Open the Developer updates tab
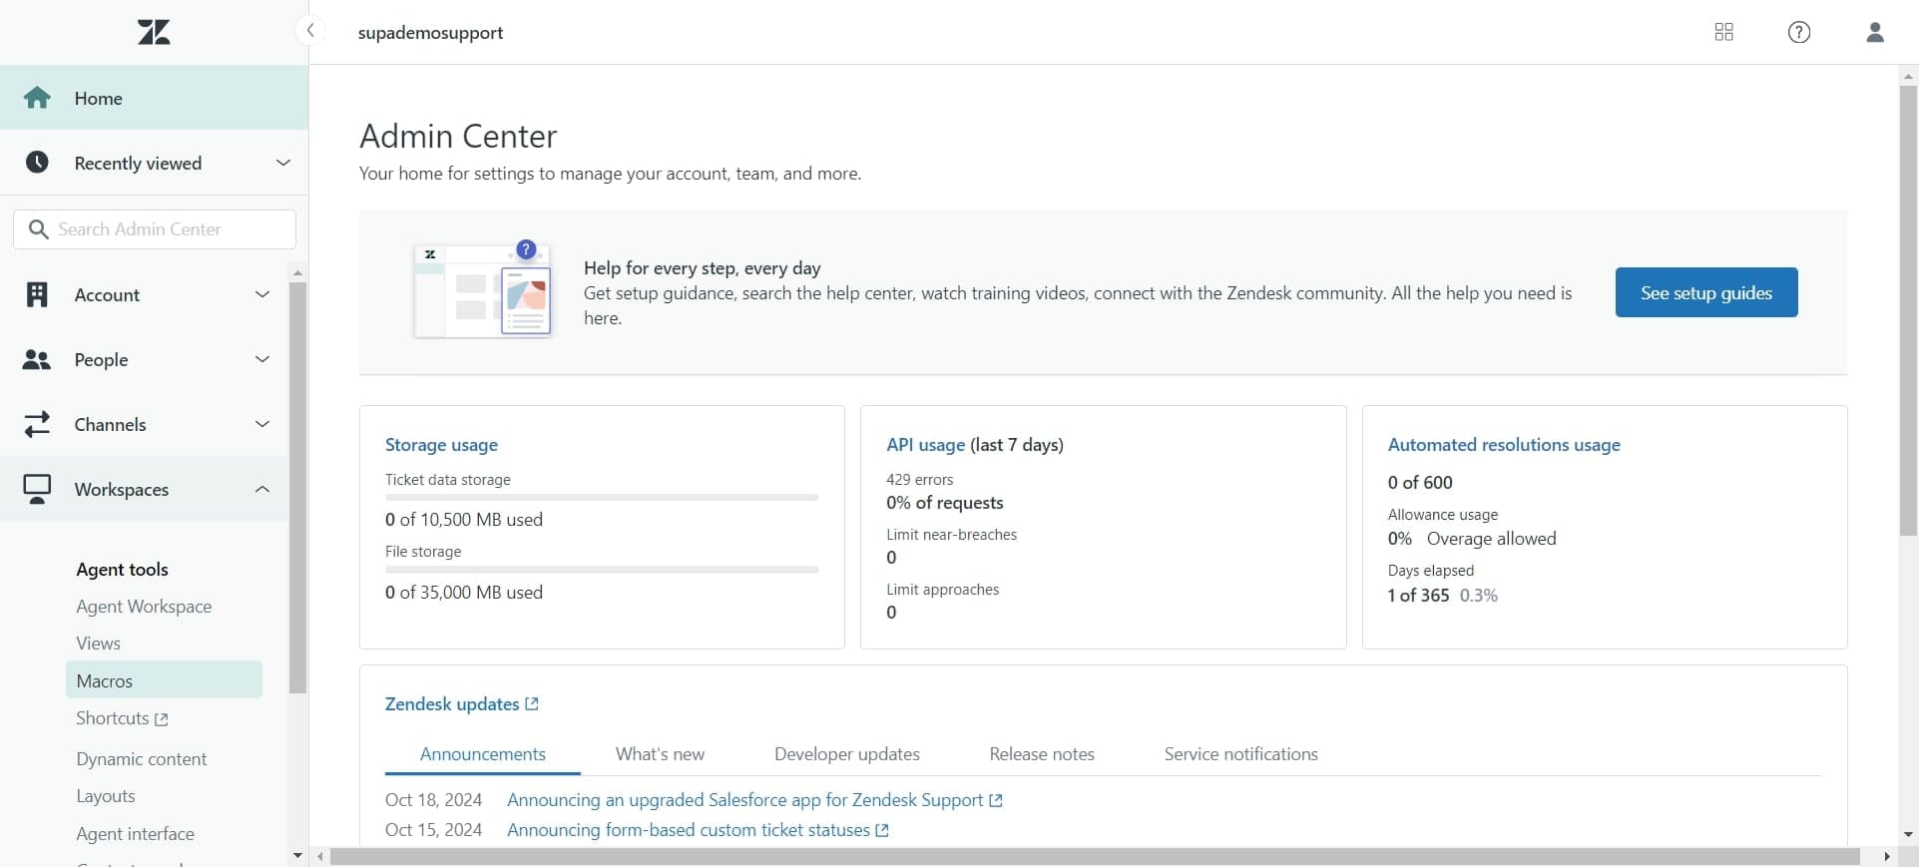This screenshot has width=1919, height=867. coord(846,754)
